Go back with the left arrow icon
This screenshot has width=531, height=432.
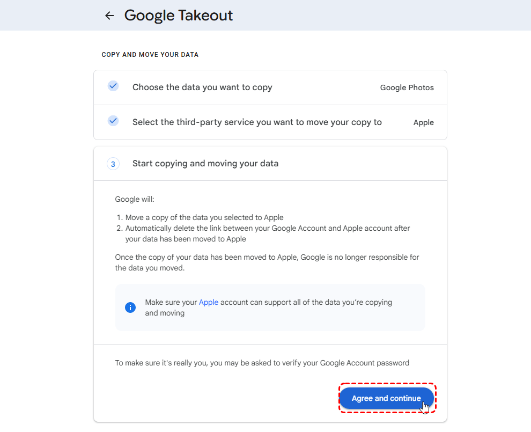pyautogui.click(x=109, y=16)
